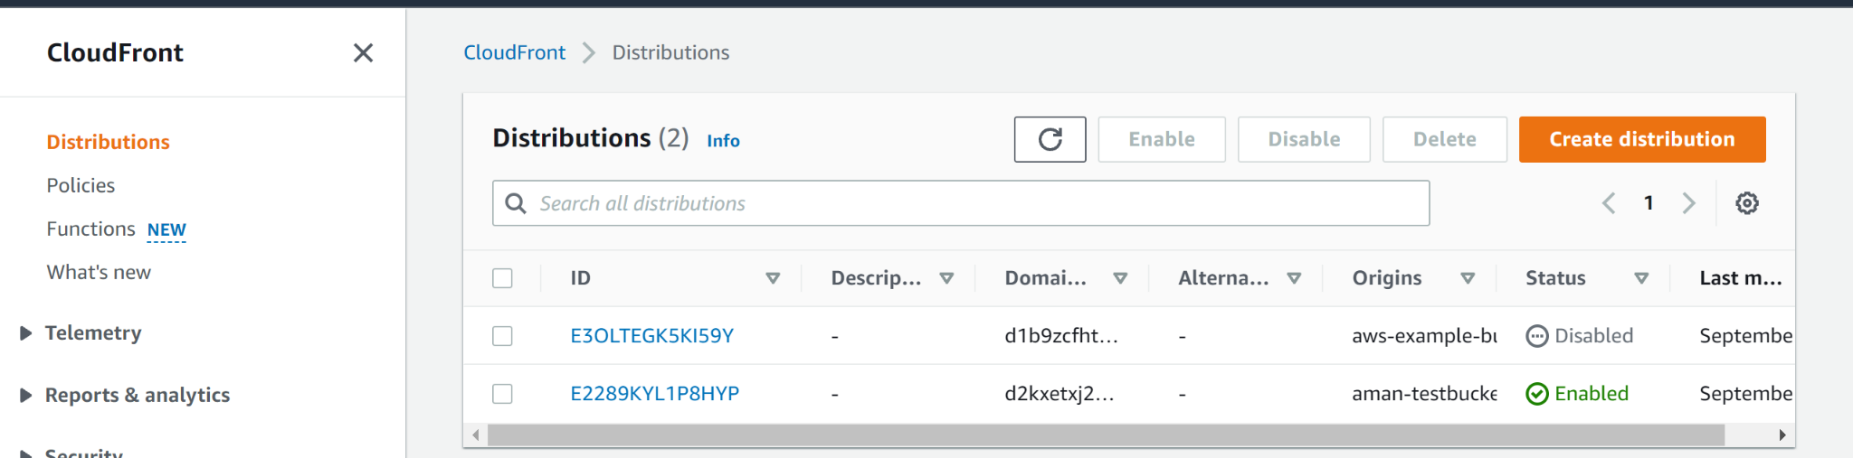
Task: Sort by ID column arrow
Action: [x=773, y=278]
